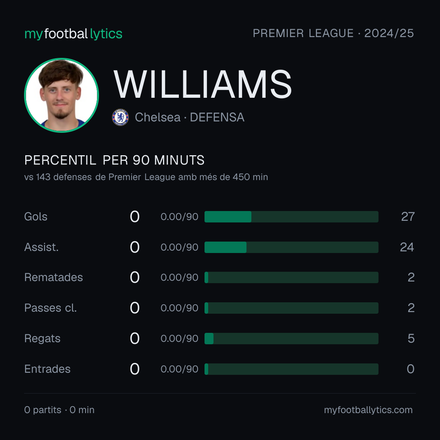The image size is (440, 440).
Task: Select the Regats percentile bar
Action: point(291,339)
